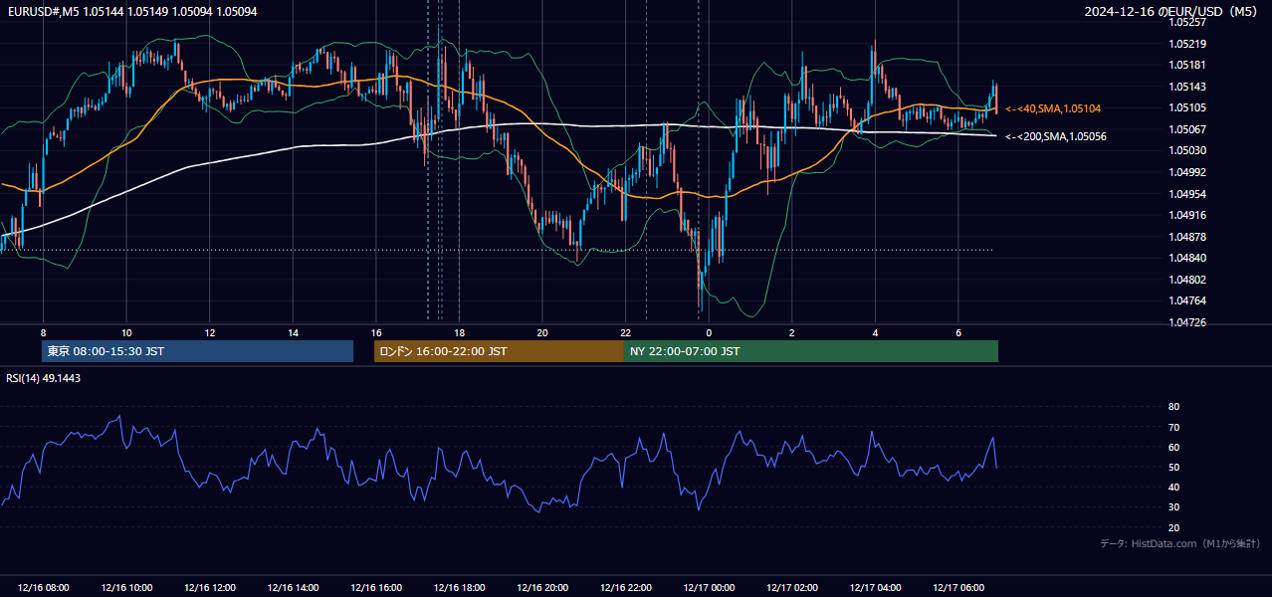This screenshot has height=597, width=1272.
Task: Click the 12/16 14:00 time label
Action: coord(293,588)
